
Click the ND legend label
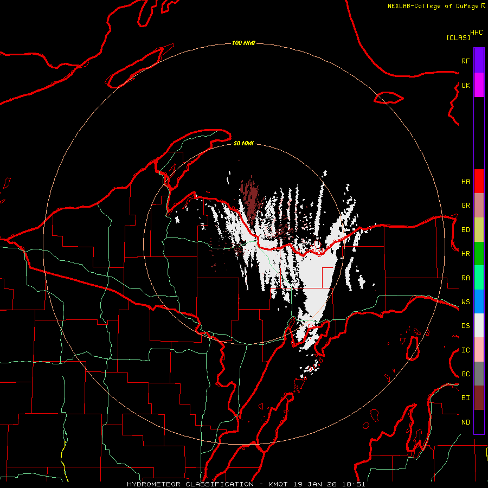pyautogui.click(x=465, y=422)
